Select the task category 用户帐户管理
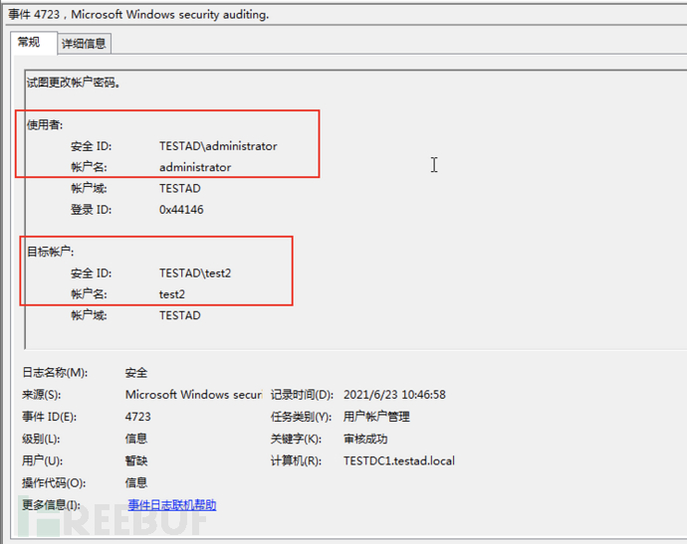The width and height of the screenshot is (687, 544). pos(376,417)
